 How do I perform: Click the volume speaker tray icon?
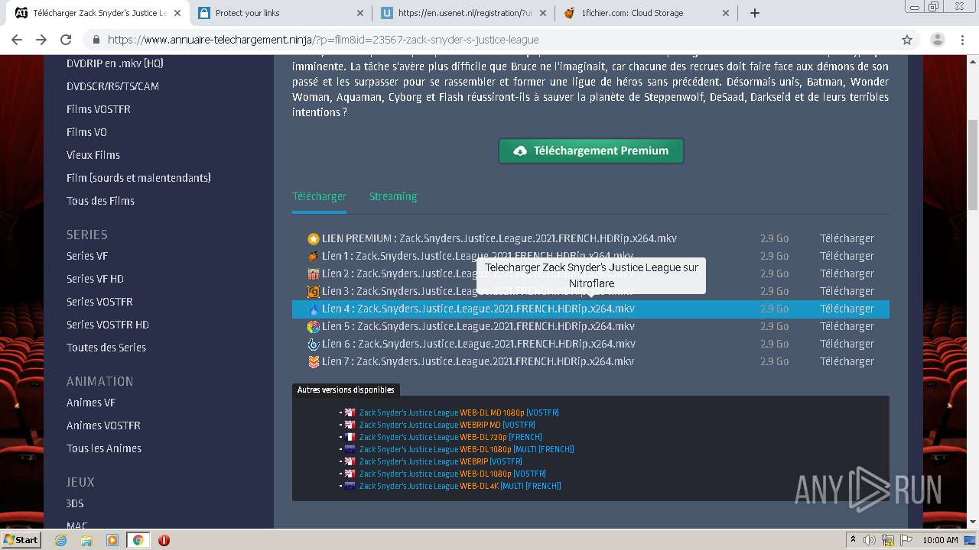tap(870, 540)
